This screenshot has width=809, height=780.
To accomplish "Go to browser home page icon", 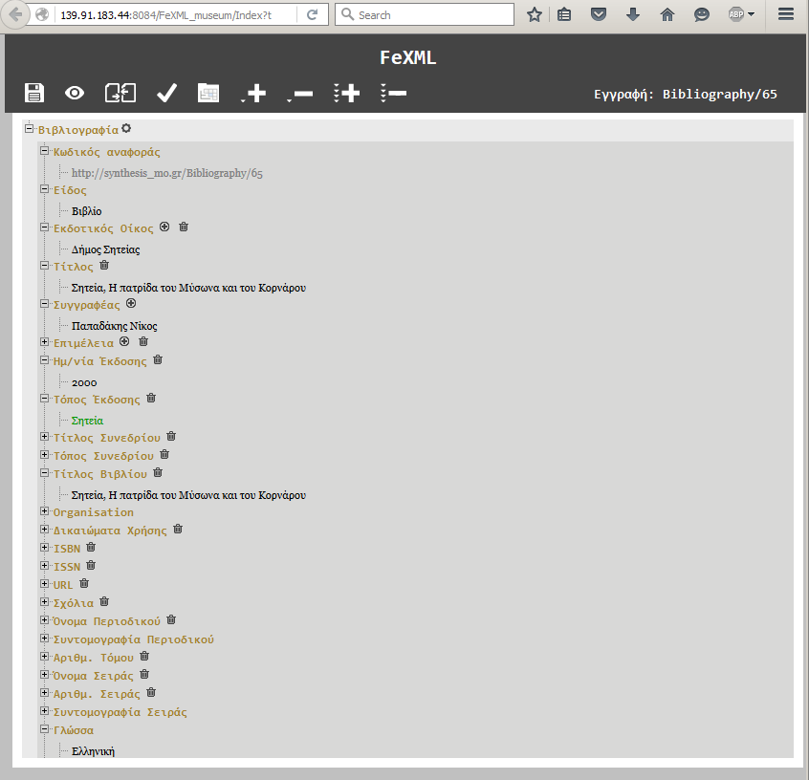I will [667, 15].
